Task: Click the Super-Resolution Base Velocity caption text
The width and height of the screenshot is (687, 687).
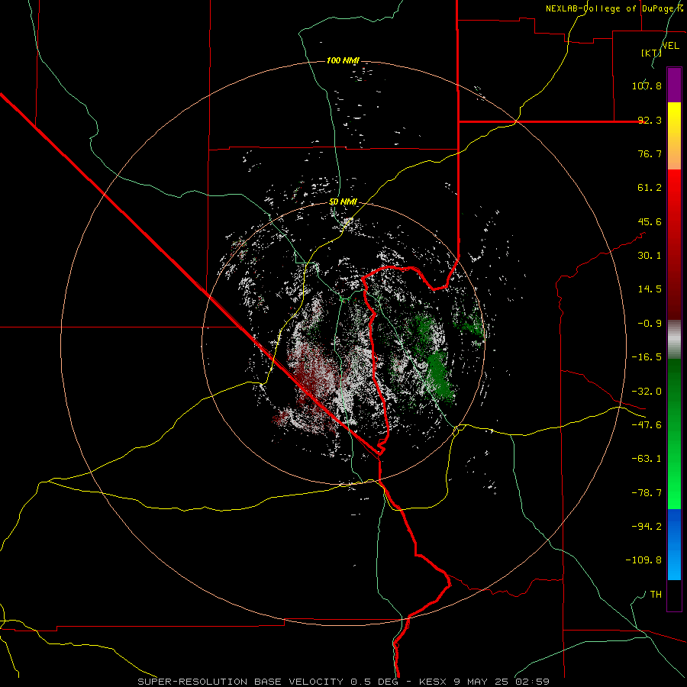Action: pyautogui.click(x=343, y=682)
